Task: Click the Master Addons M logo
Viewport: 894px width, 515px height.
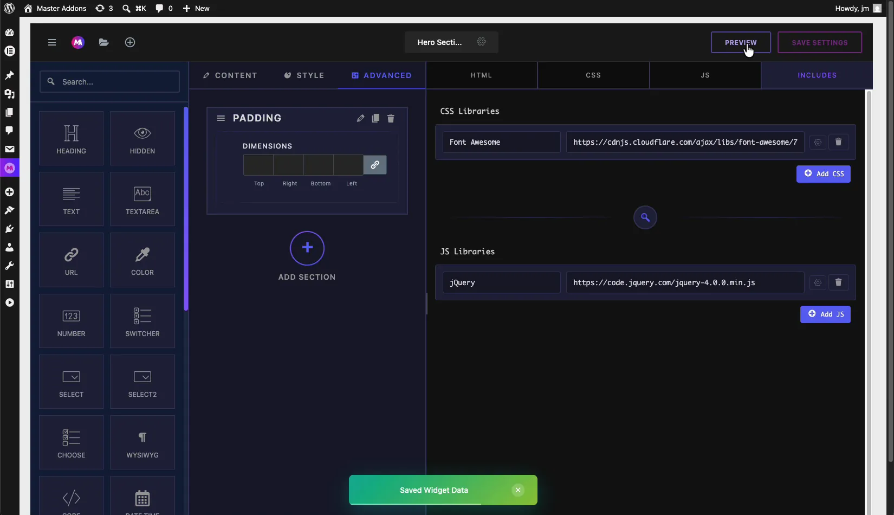Action: coord(78,42)
